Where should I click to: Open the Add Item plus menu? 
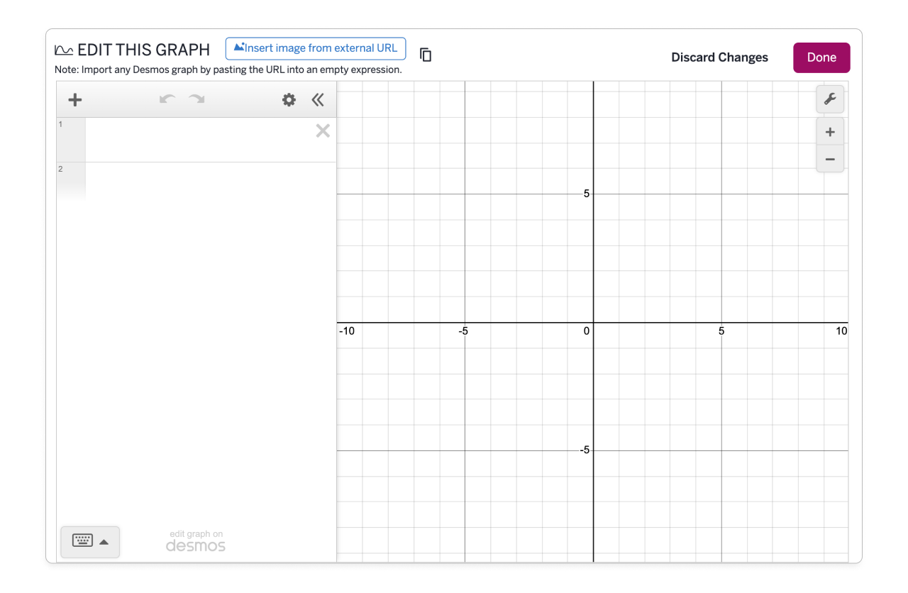coord(74,100)
